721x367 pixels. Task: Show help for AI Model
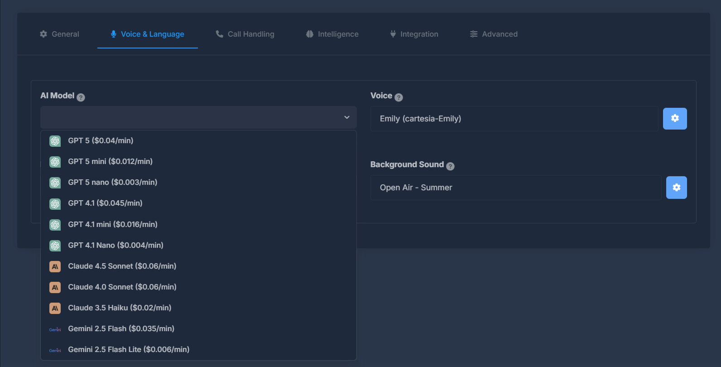[x=81, y=97]
